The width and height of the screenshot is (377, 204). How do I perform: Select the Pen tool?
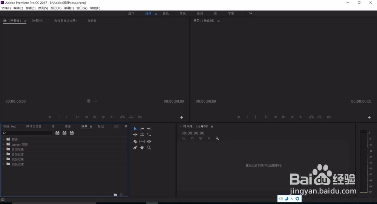pos(135,148)
